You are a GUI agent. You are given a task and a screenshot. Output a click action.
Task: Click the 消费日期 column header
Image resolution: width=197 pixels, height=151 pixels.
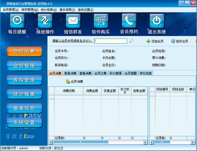click(69, 91)
